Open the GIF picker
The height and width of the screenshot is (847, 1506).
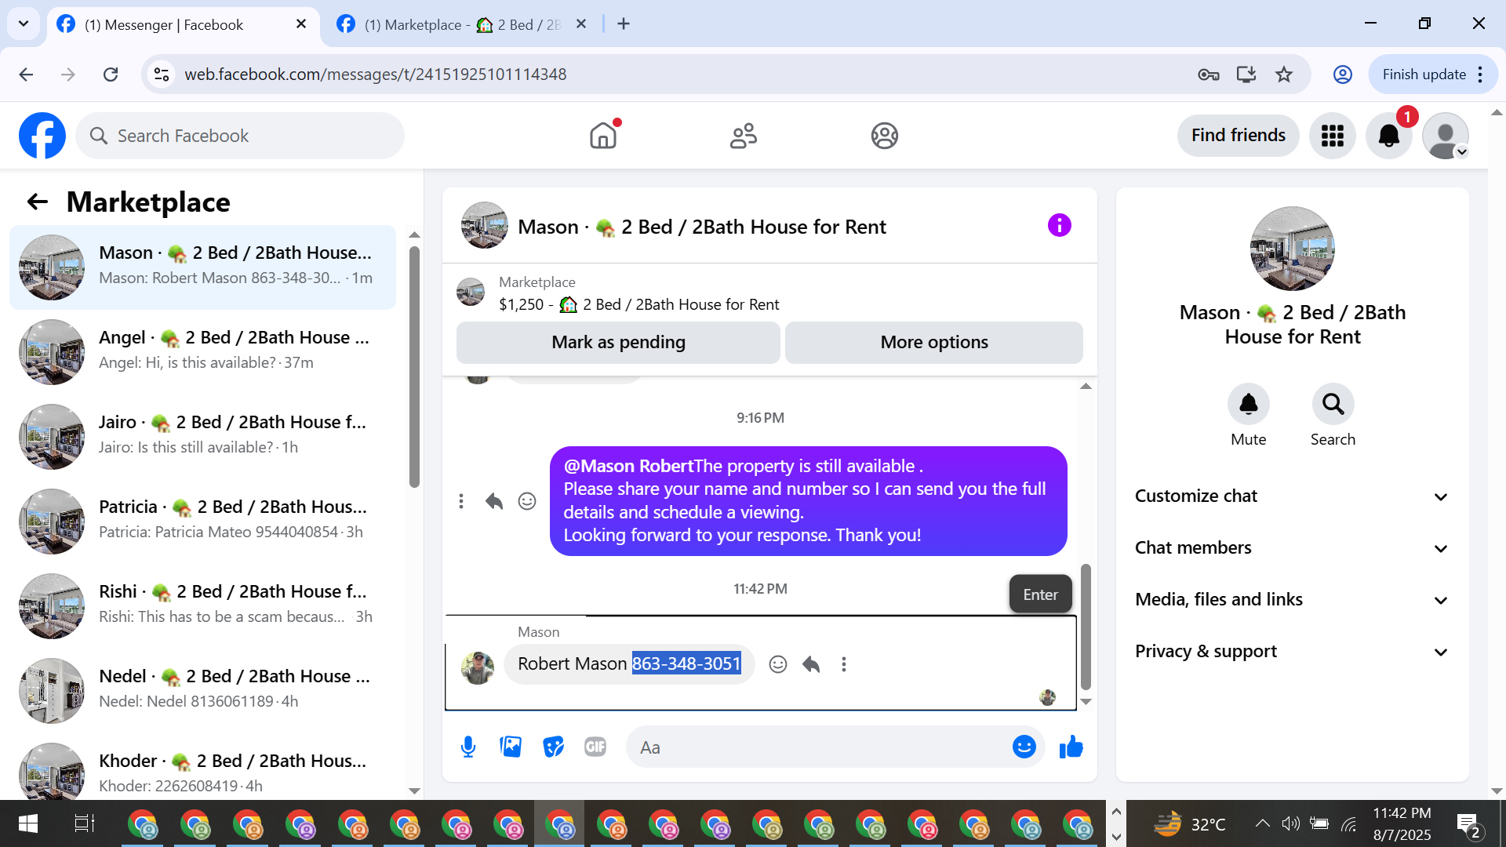(595, 747)
